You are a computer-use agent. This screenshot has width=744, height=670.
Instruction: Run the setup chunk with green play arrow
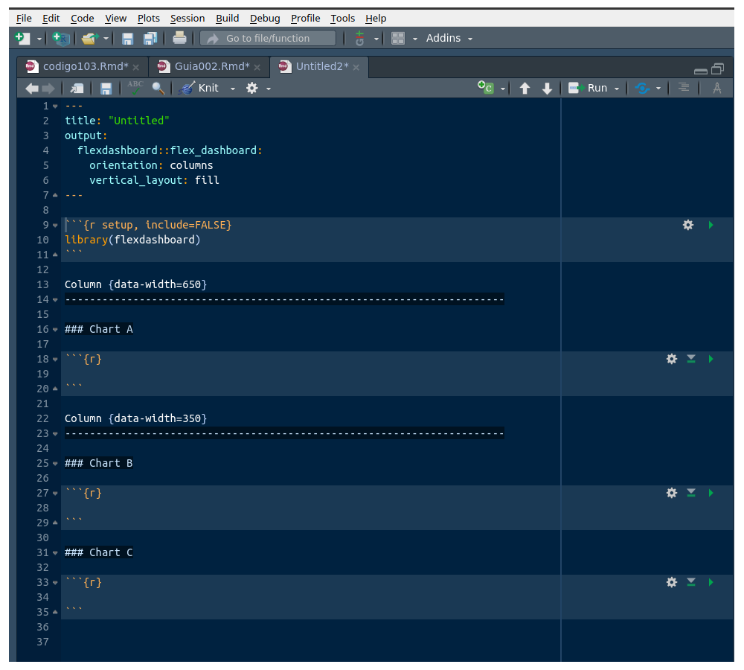[711, 225]
